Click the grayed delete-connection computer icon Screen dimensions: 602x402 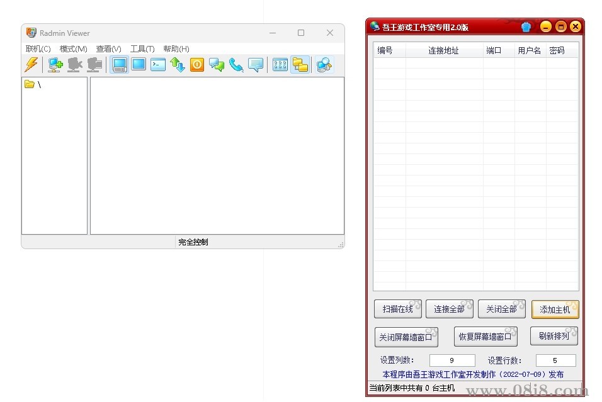[75, 64]
